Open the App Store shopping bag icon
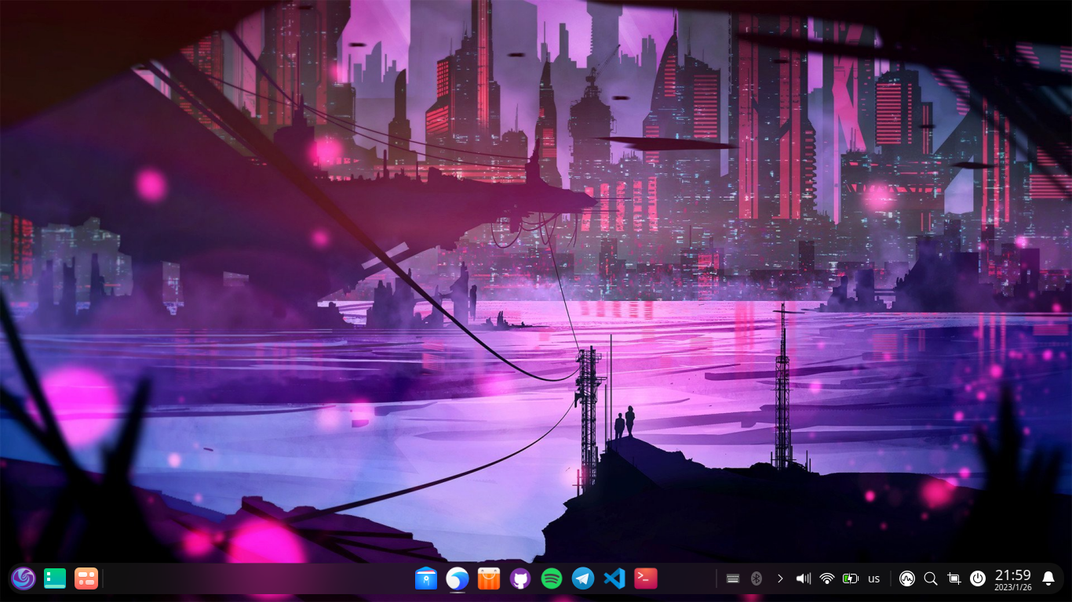 tap(489, 578)
